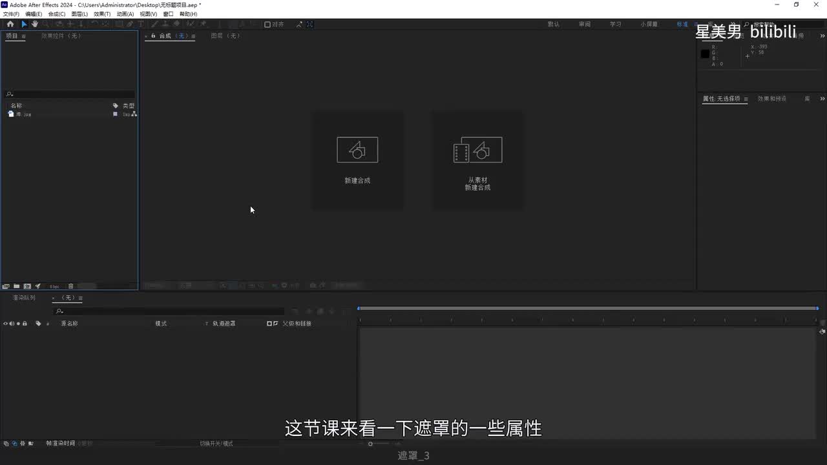827x465 pixels.
Task: Click the 从素材新建合成 button
Action: point(477,160)
